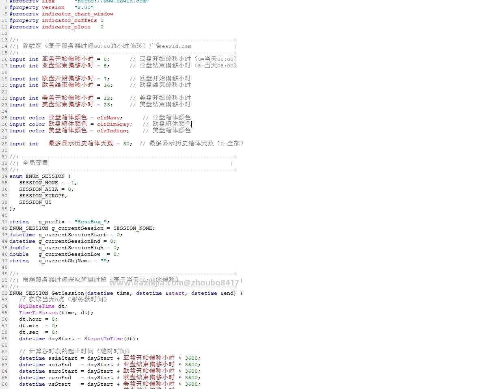Click g_currentSessionLow variable declaration
503x389 pixels.
coord(69,254)
